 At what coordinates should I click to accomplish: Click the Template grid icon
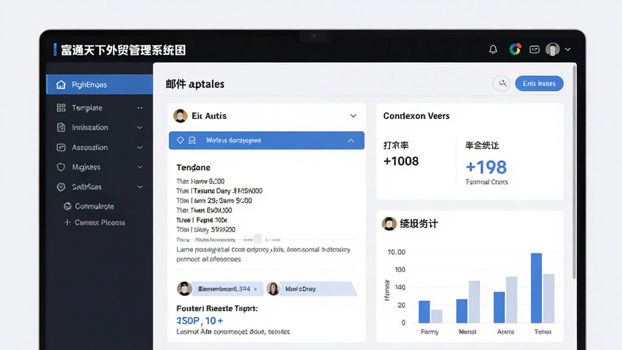pos(61,108)
